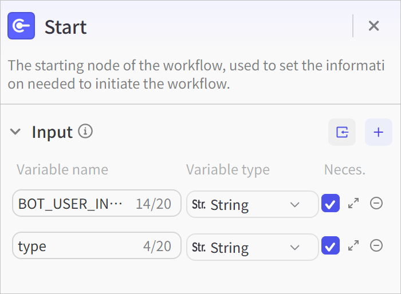Screen dimensions: 401x294
Task: Remove the BOT_USER_INPUT variable row
Action: point(376,203)
